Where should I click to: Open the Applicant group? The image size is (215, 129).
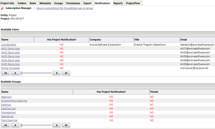click(6, 97)
